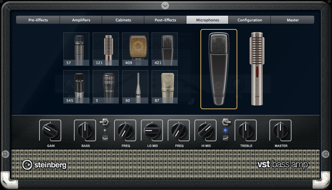Switch to the Master tab
The height and width of the screenshot is (190, 332).
[x=293, y=20]
